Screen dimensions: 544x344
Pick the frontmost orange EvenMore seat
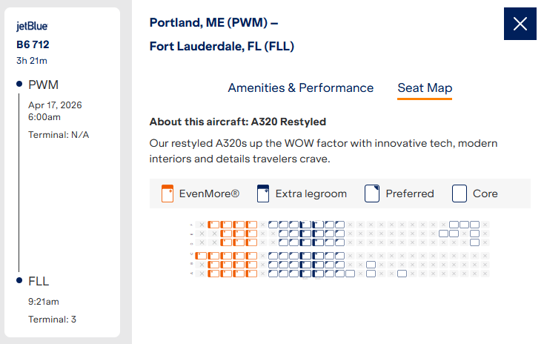point(199,255)
